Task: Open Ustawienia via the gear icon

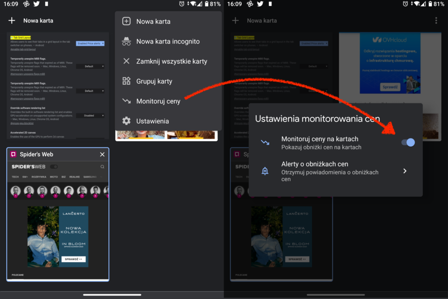Action: (x=126, y=121)
